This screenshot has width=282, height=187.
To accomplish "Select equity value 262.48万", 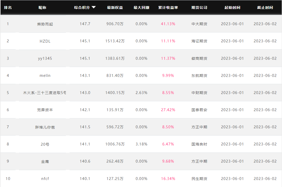I will click(x=115, y=161).
